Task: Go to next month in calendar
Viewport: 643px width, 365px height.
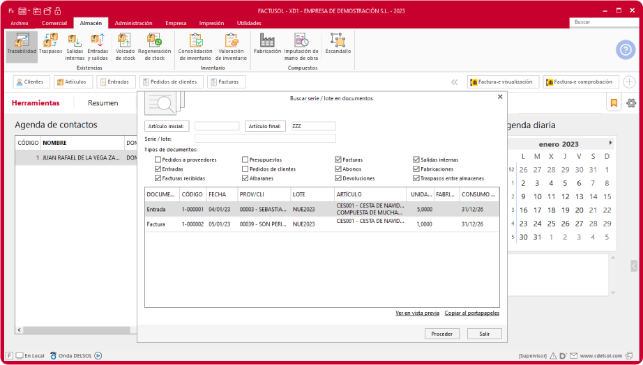Action: click(611, 143)
